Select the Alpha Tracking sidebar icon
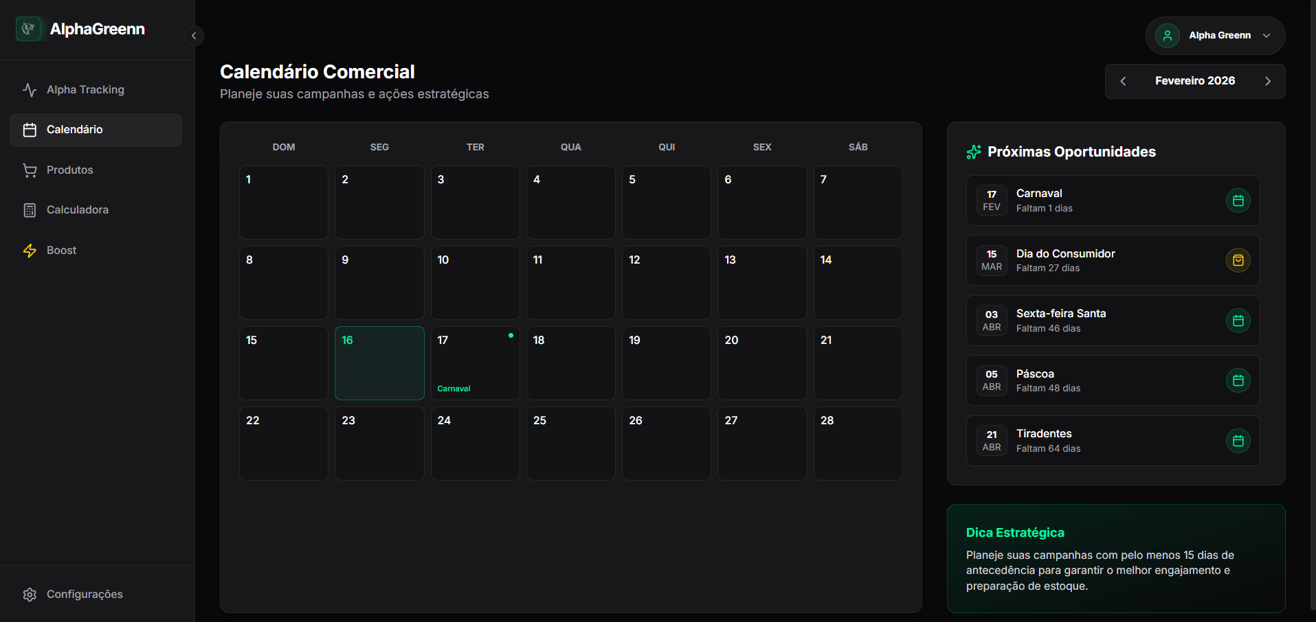 (x=30, y=89)
